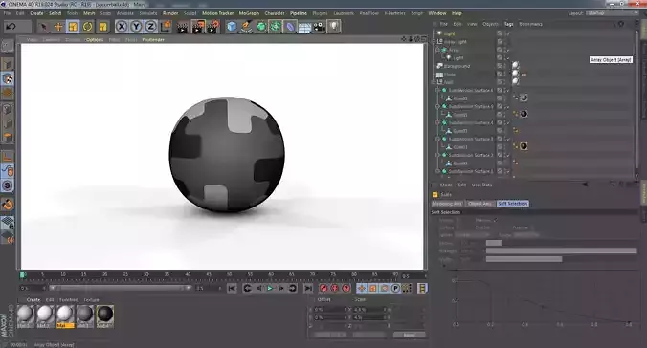The width and height of the screenshot is (647, 348).
Task: Click the Record Active Objects button
Action: tap(323, 288)
